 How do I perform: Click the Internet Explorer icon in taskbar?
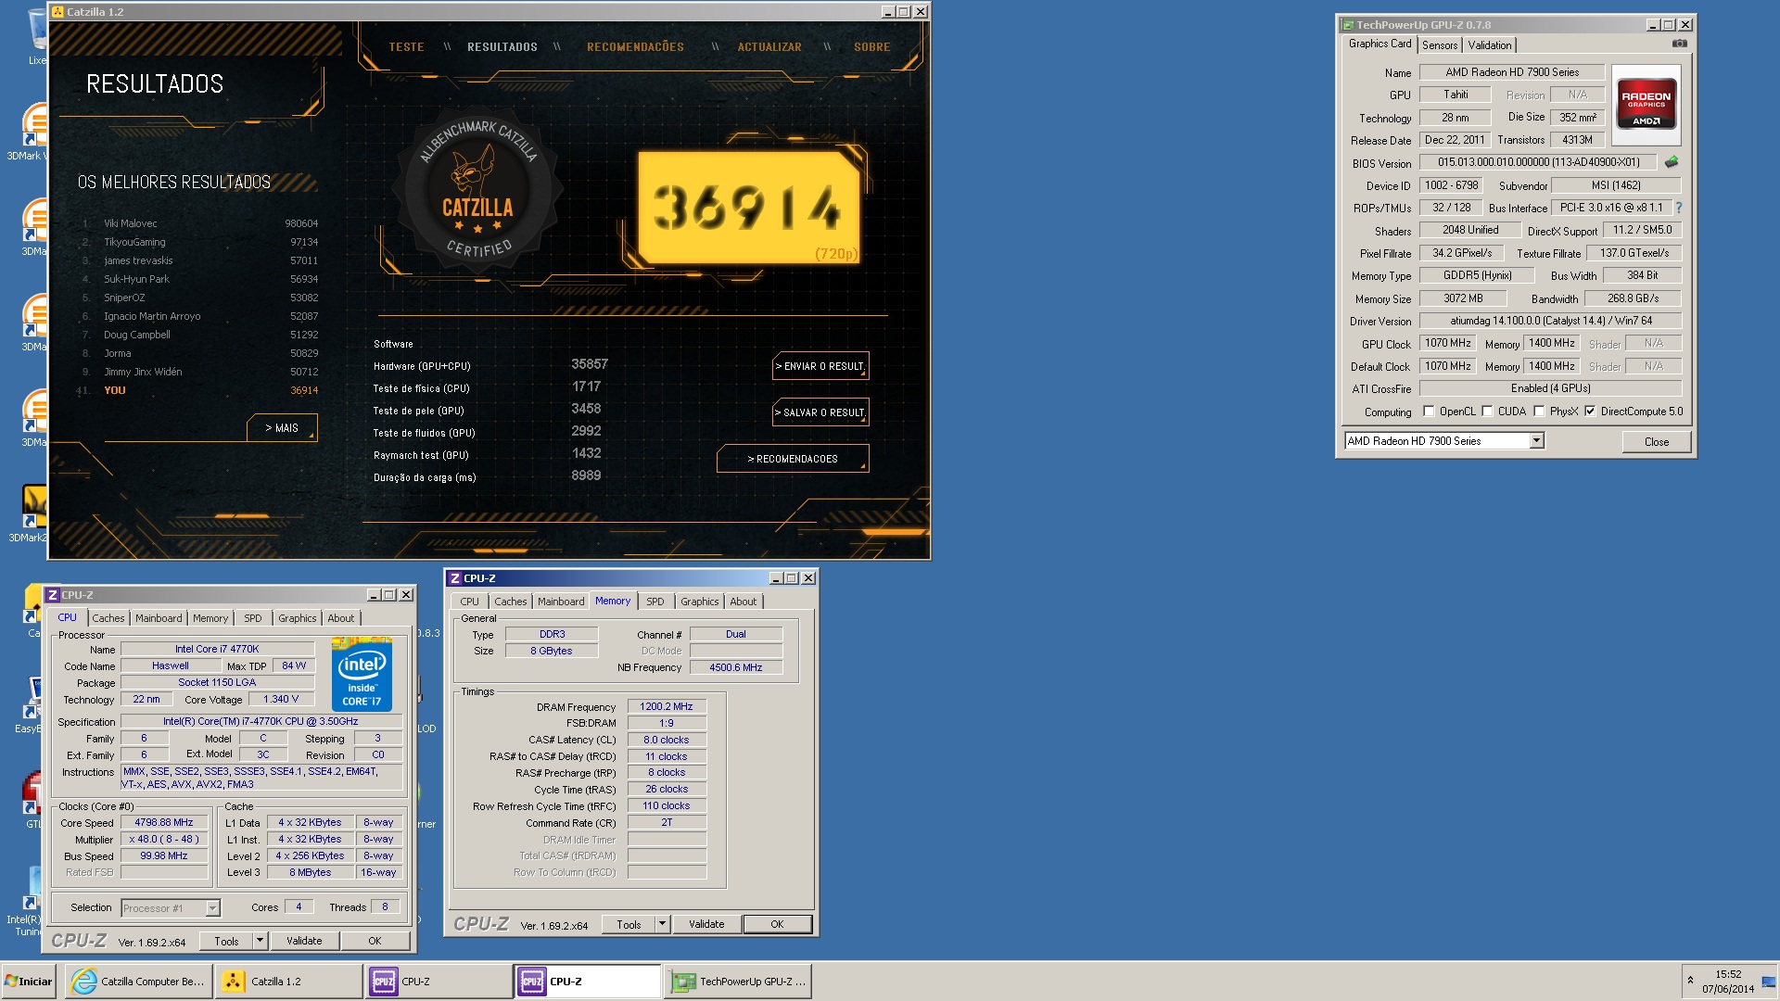(84, 982)
